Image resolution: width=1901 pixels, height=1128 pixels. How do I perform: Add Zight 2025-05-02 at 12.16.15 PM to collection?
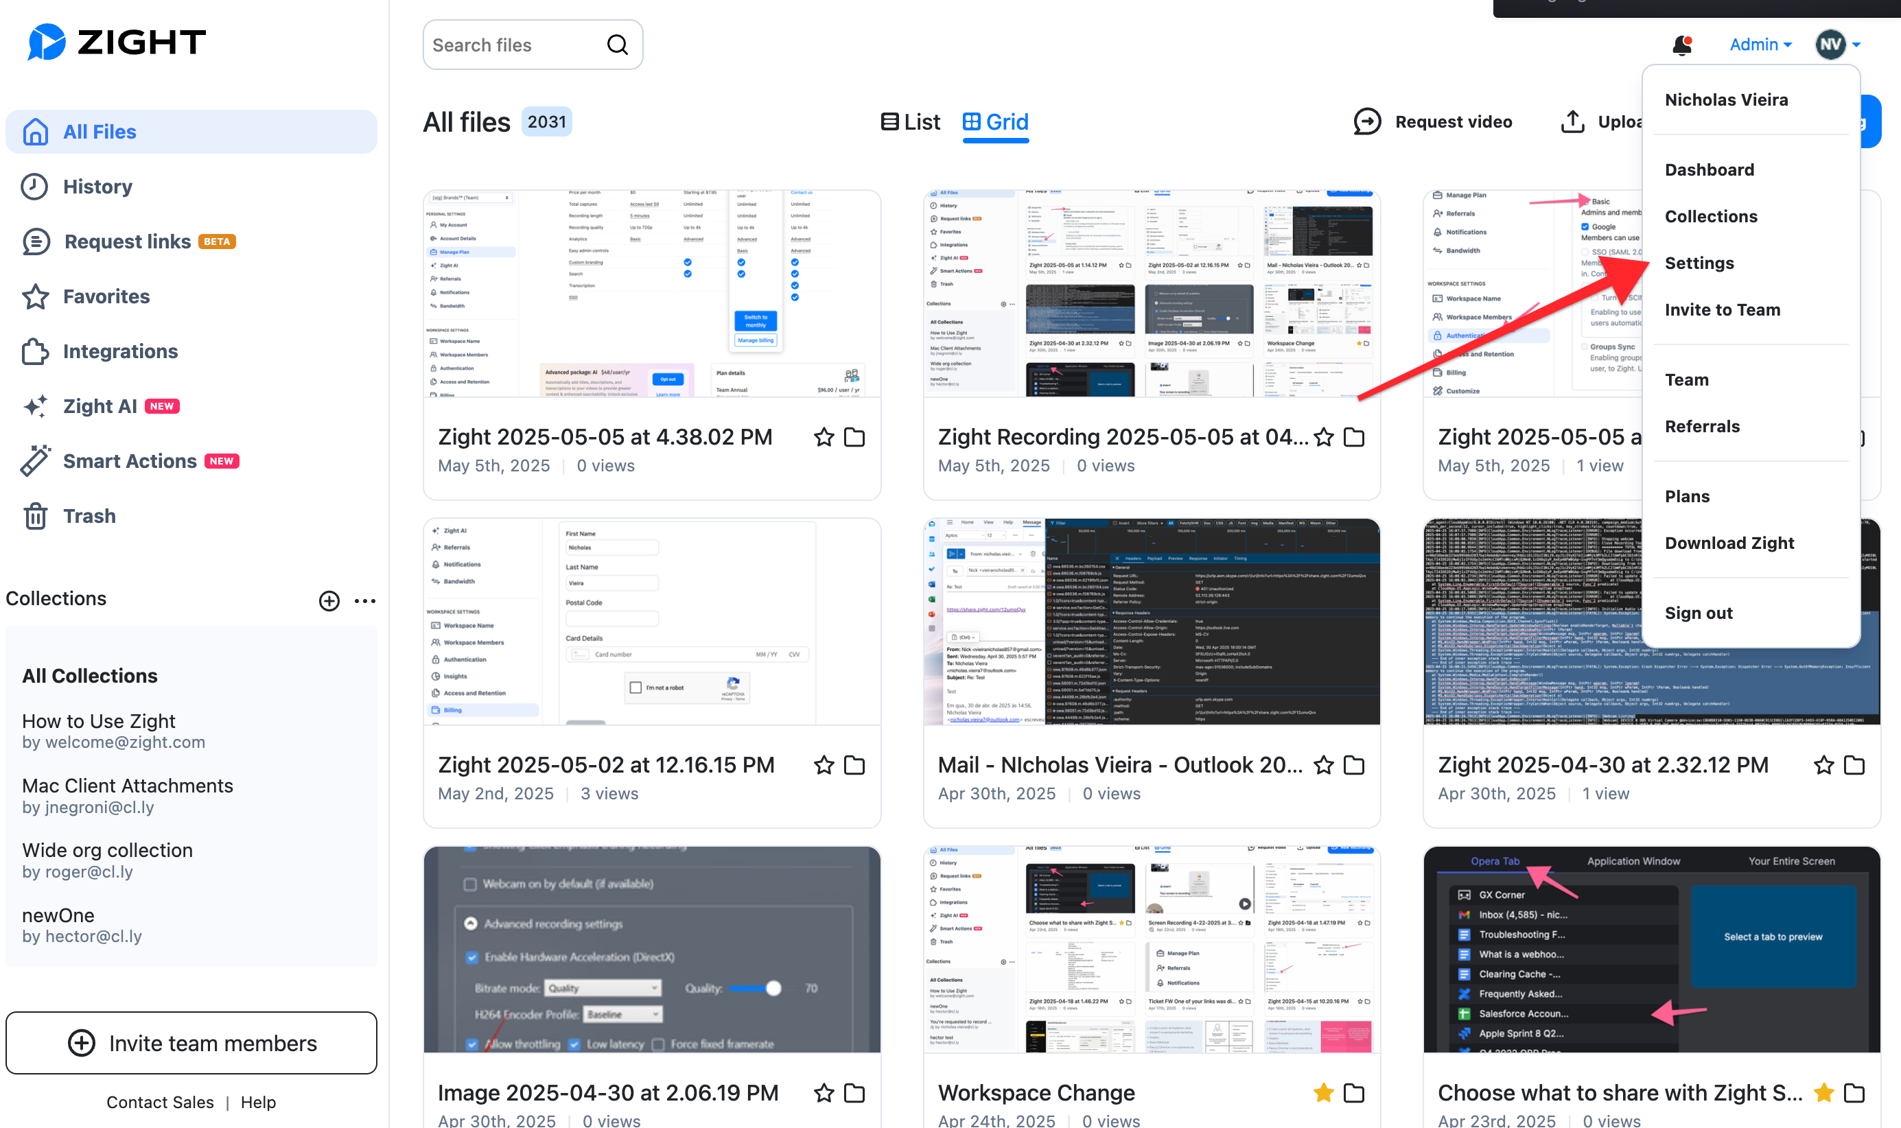click(854, 764)
